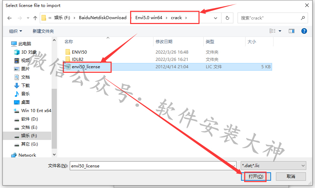Toggle the preview pane icon
Viewport: 315px width, 188px height.
coord(292,31)
